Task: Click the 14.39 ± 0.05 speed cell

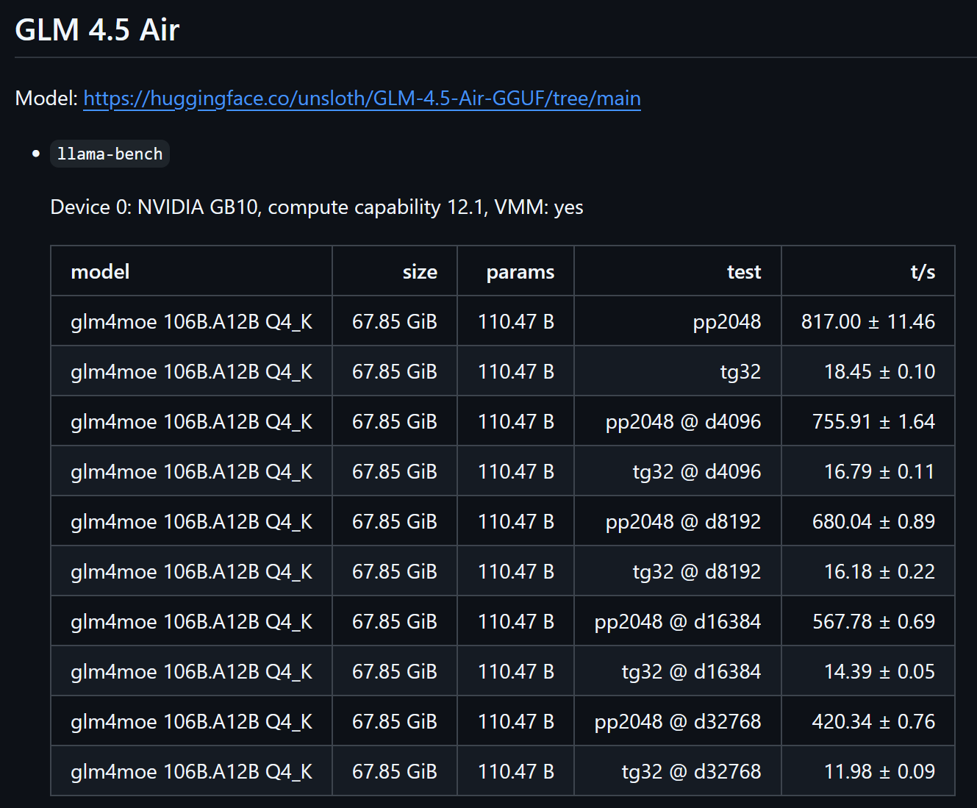Action: coord(879,672)
